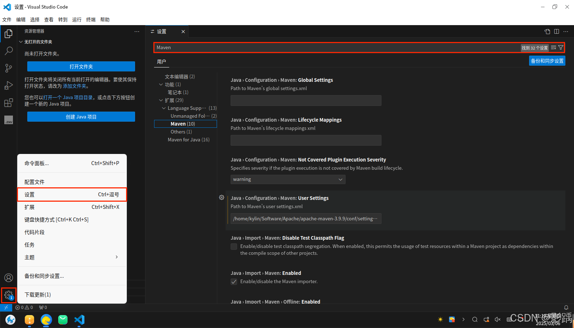Screen dimensions: 574x328
Task: Expand the 主题 submenu arrow
Action: [x=117, y=257]
